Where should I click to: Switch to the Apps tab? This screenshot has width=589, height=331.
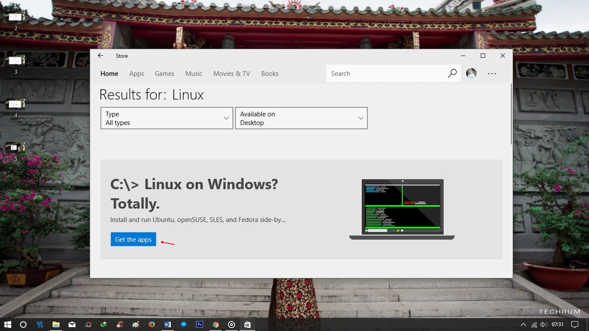pyautogui.click(x=136, y=74)
